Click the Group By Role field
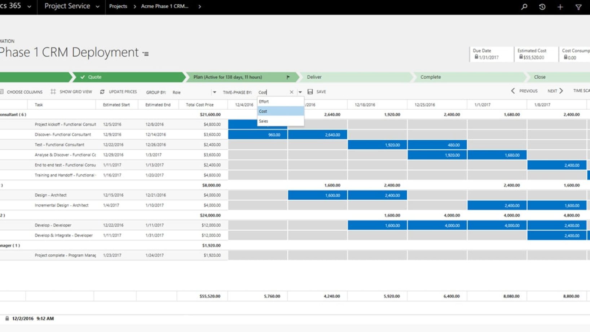This screenshot has height=332, width=590. tap(191, 92)
